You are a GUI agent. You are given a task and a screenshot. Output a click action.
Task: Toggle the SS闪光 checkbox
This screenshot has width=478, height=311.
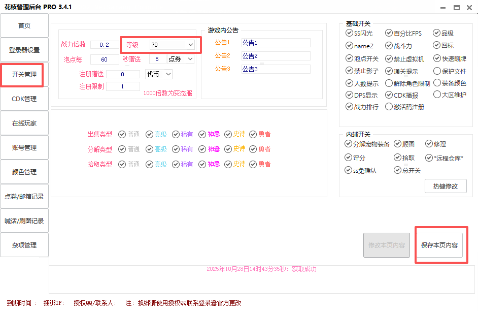[x=349, y=33]
